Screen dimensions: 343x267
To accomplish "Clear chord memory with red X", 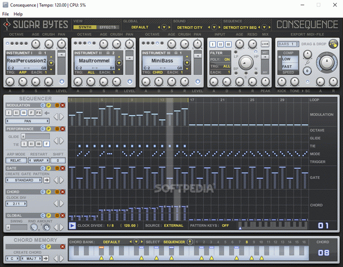I will tap(62, 247).
